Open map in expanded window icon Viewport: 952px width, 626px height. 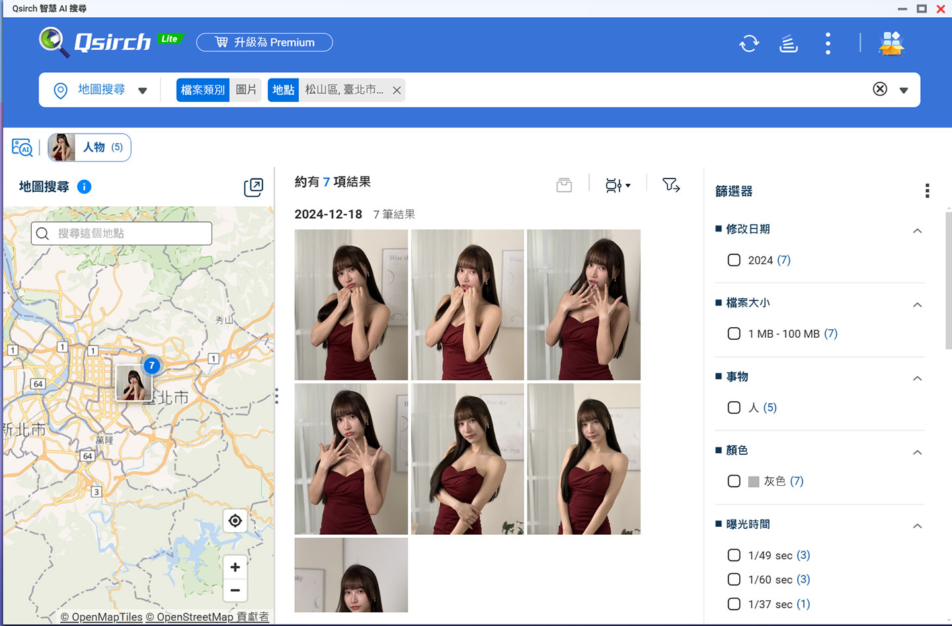coord(254,187)
